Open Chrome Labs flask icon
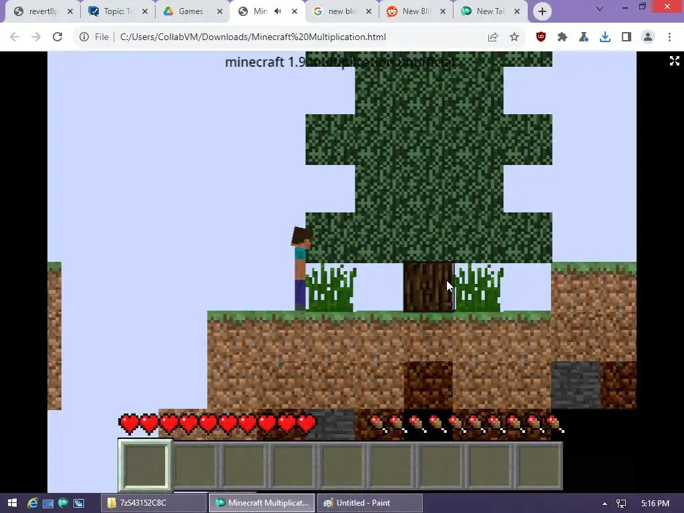This screenshot has height=513, width=684. [584, 37]
